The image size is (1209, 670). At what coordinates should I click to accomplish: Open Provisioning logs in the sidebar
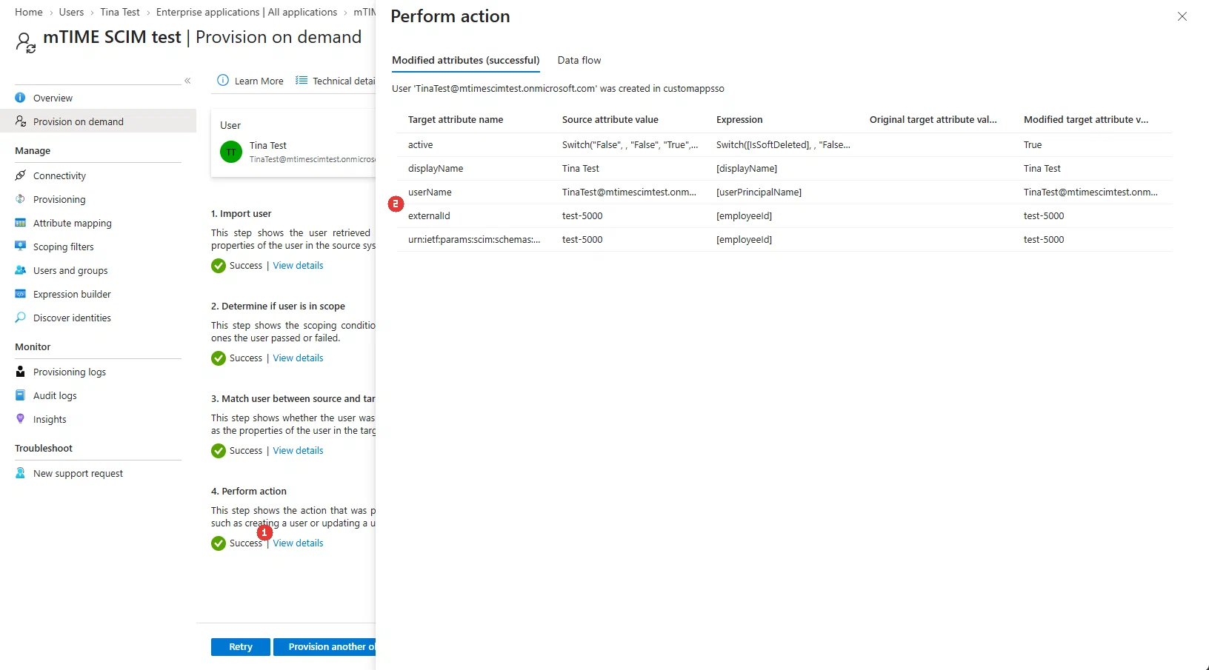tap(70, 372)
